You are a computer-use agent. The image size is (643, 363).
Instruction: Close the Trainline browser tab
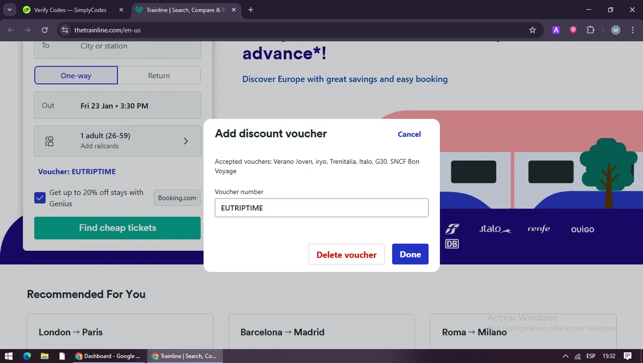pos(234,10)
